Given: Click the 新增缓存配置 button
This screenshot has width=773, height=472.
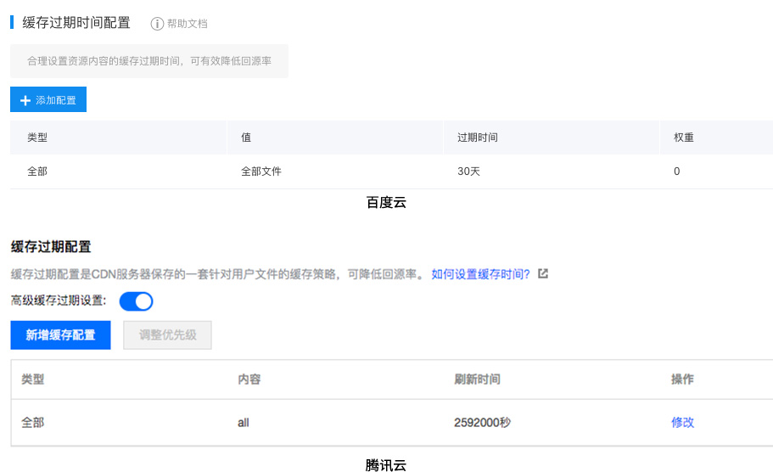Looking at the screenshot, I should coord(60,335).
